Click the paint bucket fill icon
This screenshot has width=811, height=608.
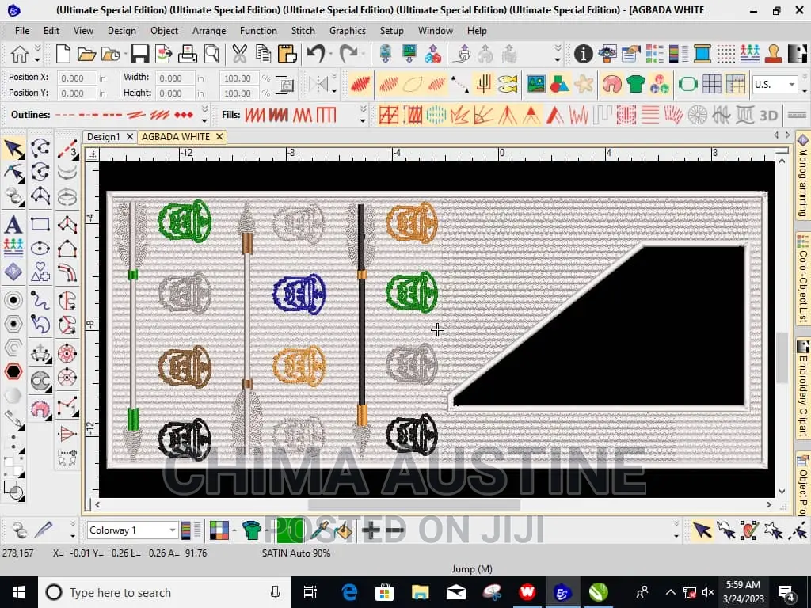click(344, 530)
